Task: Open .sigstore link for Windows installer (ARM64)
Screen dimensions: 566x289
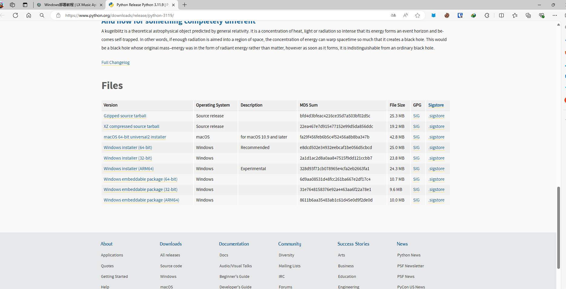Action: pyautogui.click(x=436, y=169)
